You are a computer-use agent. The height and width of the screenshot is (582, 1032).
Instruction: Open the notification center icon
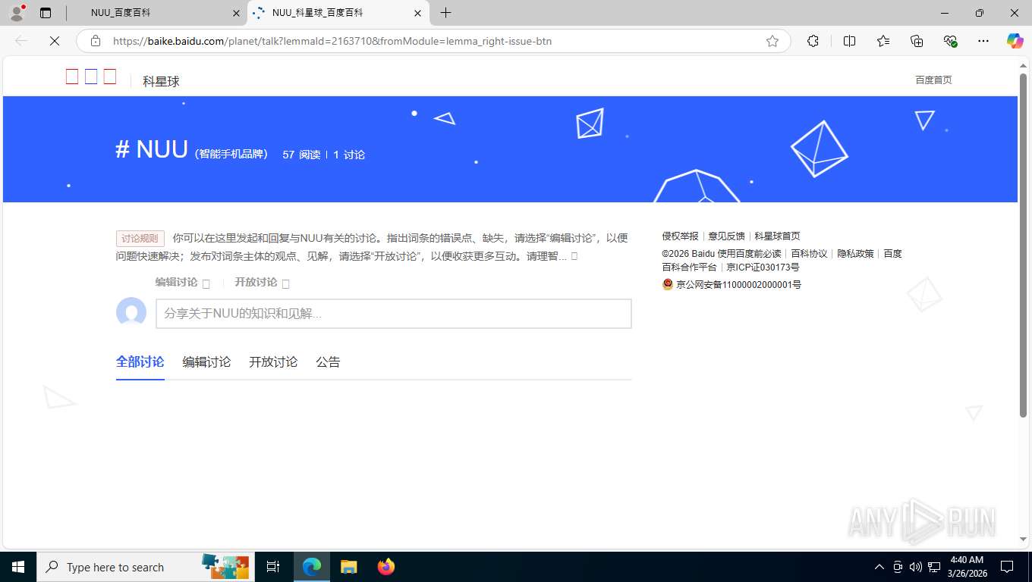[1007, 567]
